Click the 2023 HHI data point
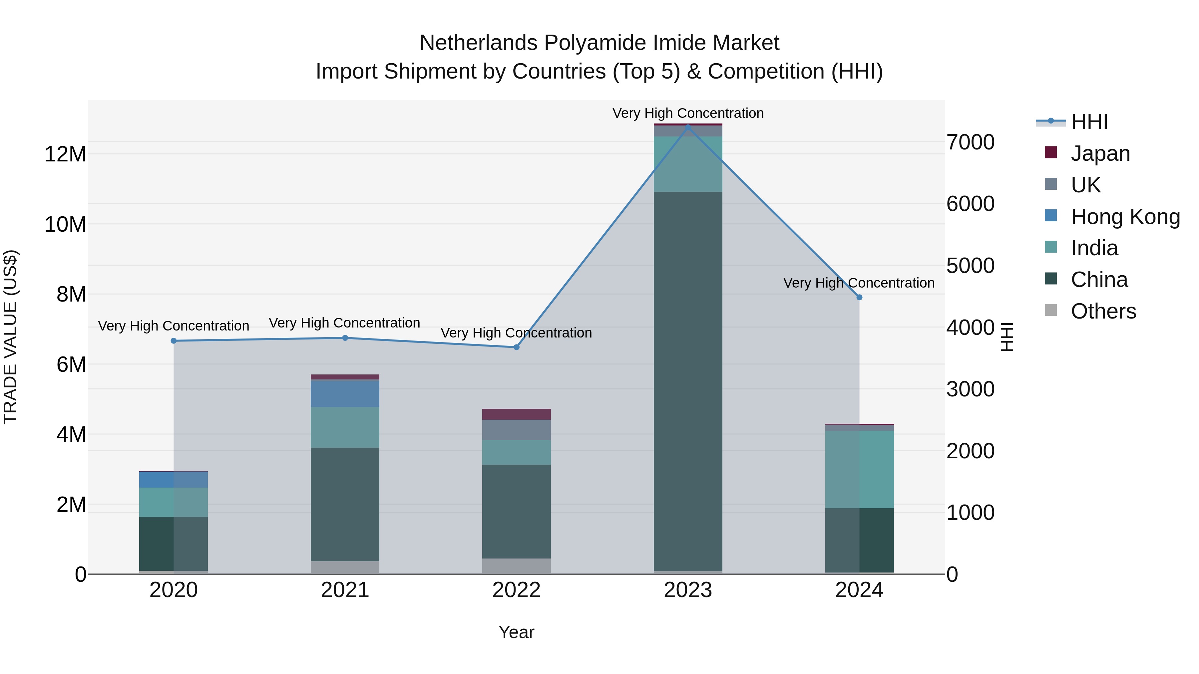The image size is (1199, 674). point(688,127)
